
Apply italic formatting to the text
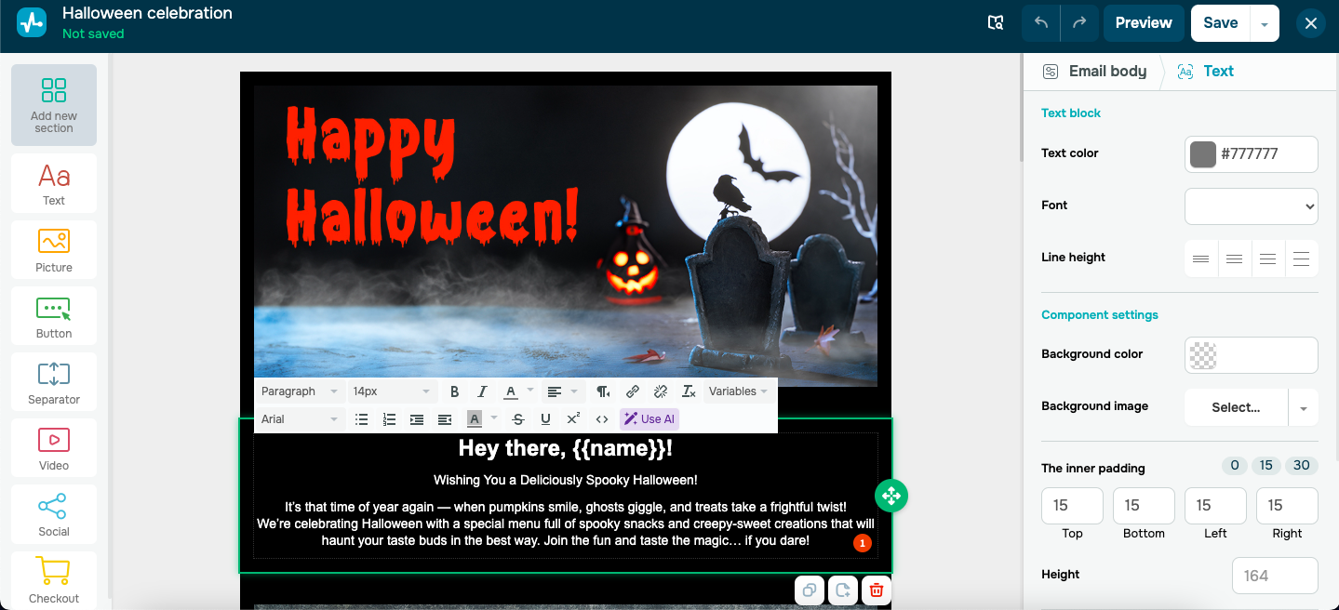pyautogui.click(x=482, y=391)
